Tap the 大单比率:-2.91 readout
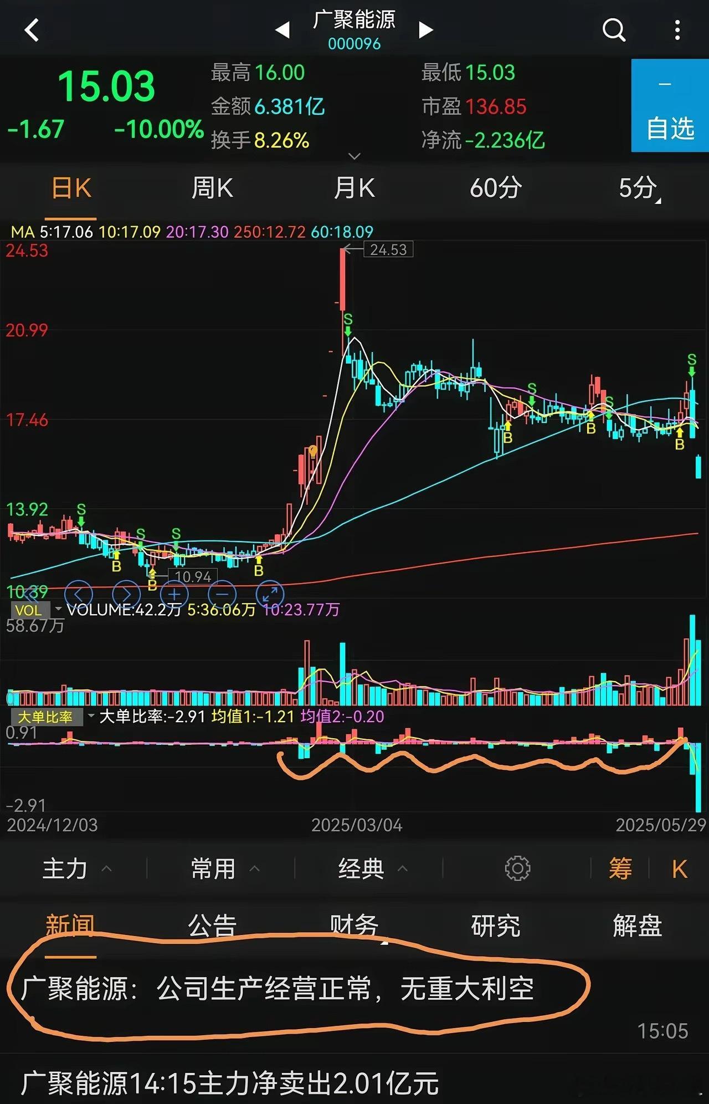 pyautogui.click(x=152, y=717)
